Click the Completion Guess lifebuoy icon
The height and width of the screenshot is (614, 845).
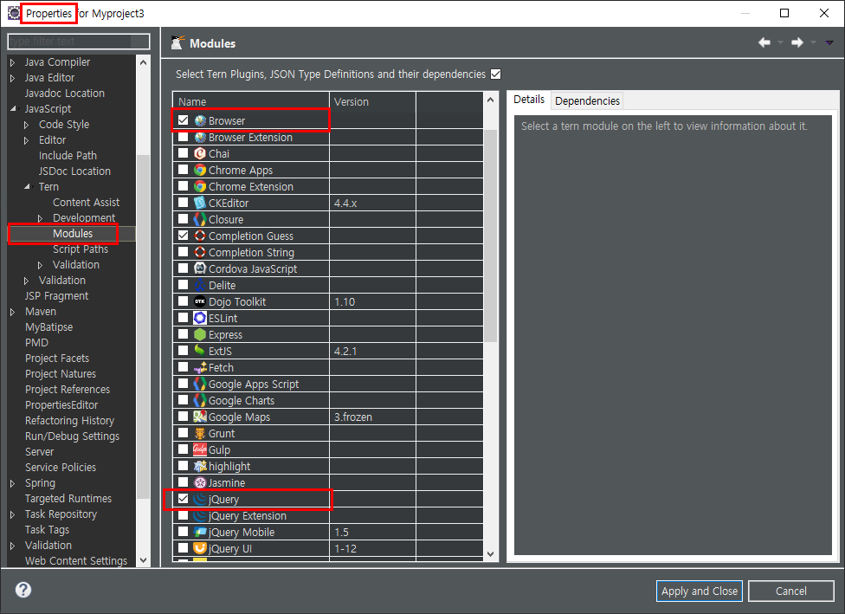coord(200,236)
